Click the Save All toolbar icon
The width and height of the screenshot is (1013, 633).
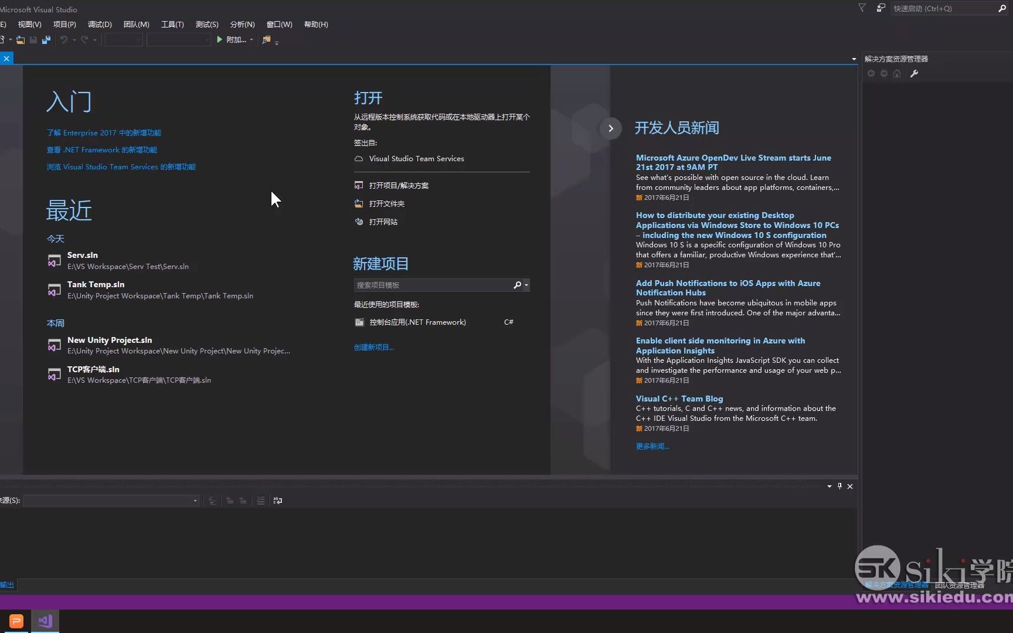click(46, 40)
